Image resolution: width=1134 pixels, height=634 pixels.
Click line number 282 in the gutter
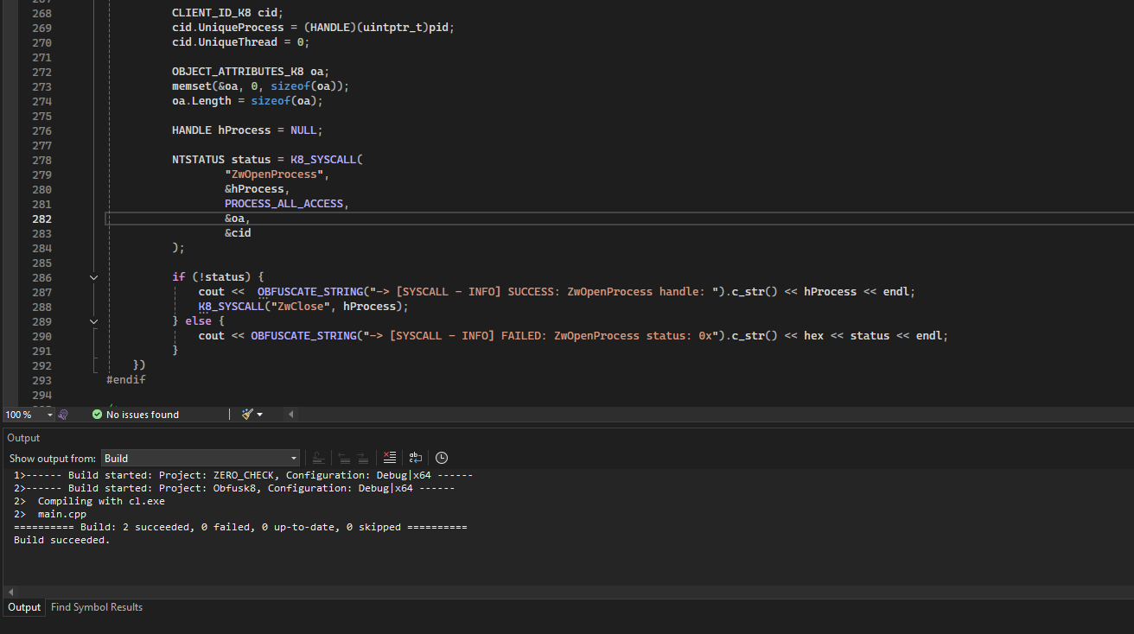[x=41, y=219]
